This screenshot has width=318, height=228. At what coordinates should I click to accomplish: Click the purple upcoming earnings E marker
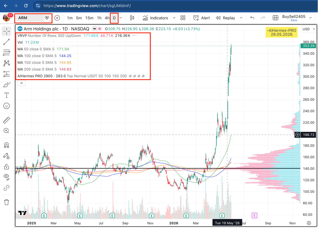254,215
